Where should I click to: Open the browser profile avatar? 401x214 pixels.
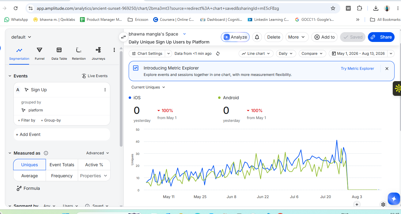pos(387,8)
